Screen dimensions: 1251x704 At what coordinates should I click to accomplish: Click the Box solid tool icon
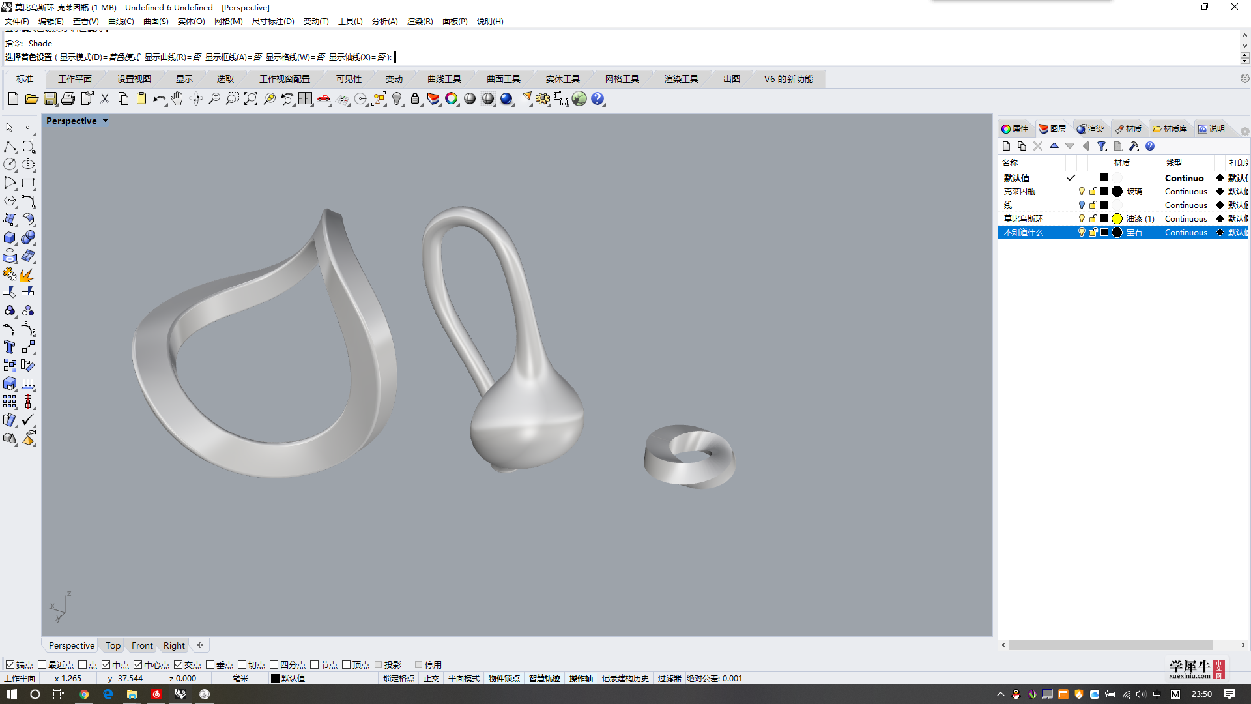[10, 237]
